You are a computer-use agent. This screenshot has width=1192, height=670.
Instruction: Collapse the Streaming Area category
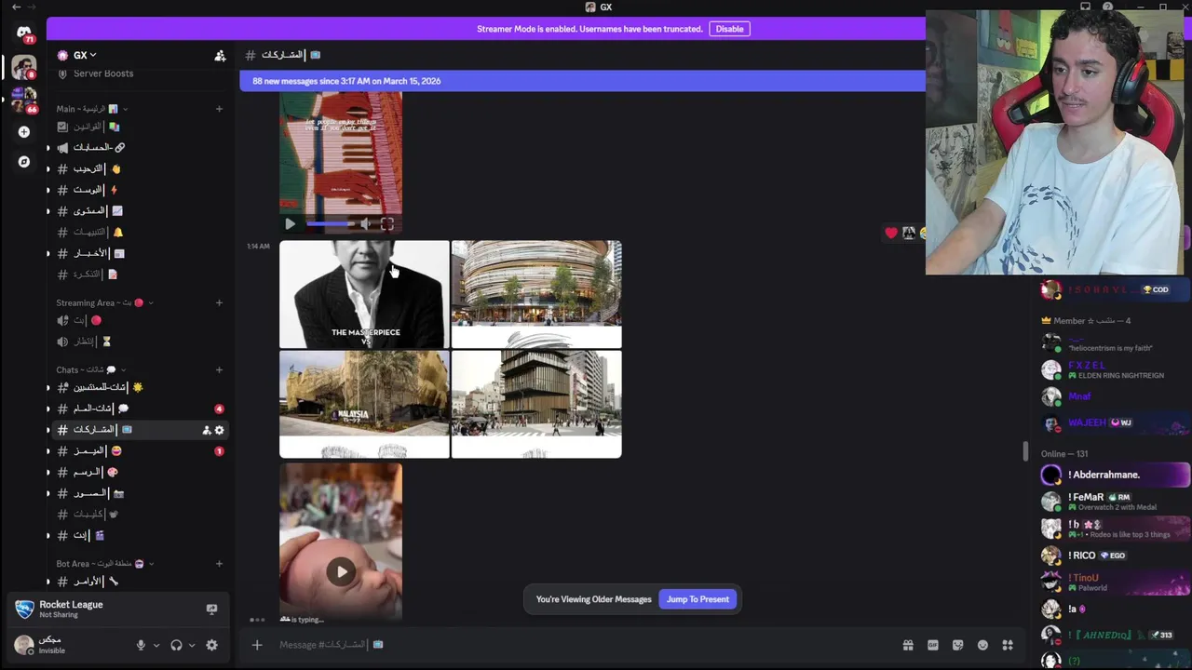104,302
